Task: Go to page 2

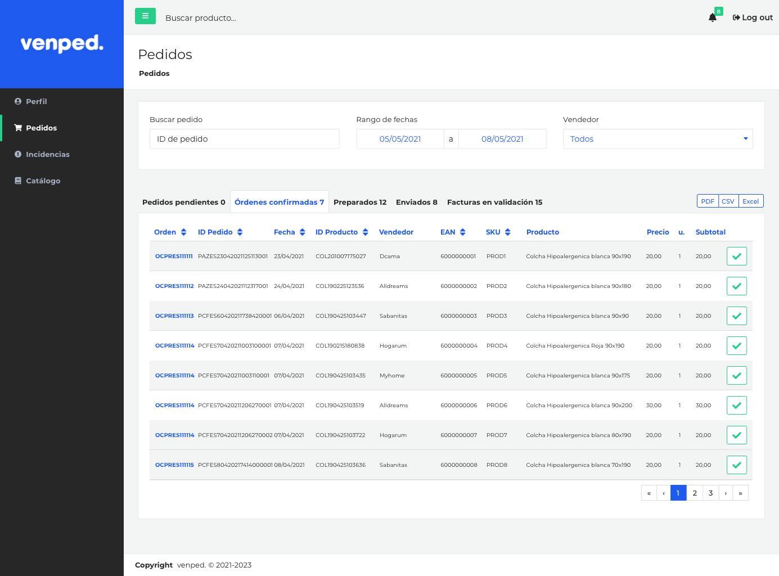Action: 695,493
